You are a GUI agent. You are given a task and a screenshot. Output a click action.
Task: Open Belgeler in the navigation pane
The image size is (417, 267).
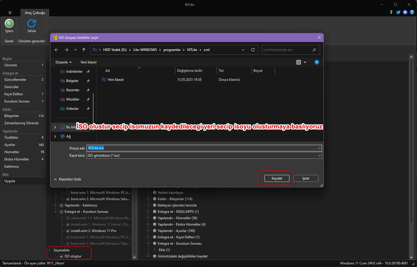pos(72,81)
